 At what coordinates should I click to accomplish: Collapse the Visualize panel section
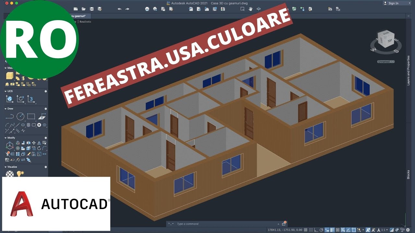(5, 167)
